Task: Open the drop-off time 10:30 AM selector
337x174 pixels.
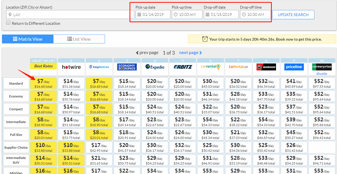Action: point(255,14)
